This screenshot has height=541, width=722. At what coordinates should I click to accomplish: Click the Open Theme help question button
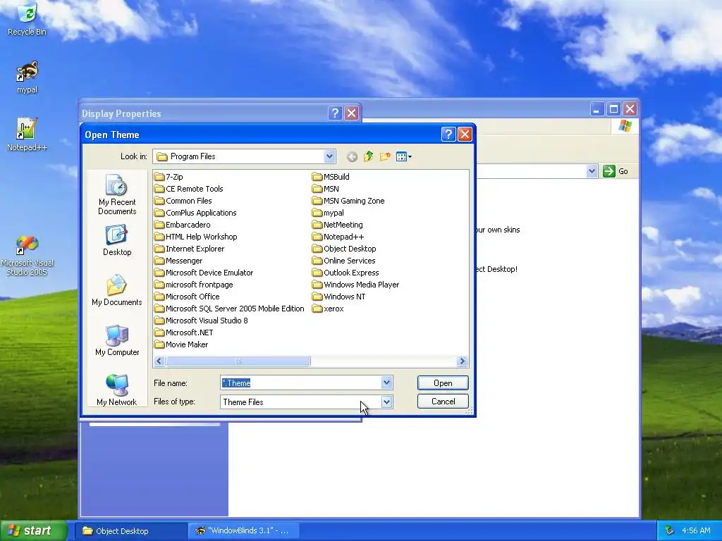[x=448, y=135]
